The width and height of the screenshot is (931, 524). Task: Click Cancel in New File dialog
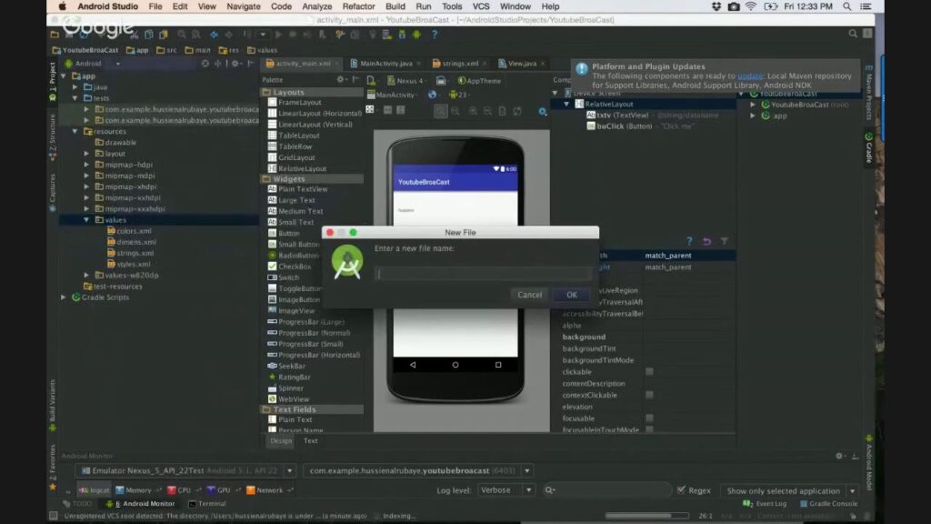(x=530, y=295)
